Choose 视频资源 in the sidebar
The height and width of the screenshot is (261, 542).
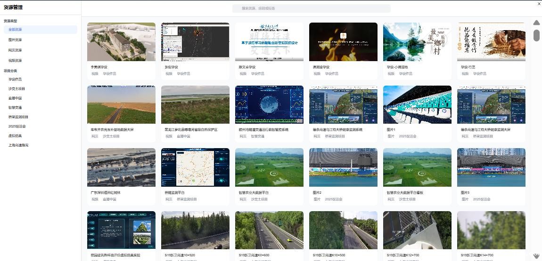pos(15,61)
